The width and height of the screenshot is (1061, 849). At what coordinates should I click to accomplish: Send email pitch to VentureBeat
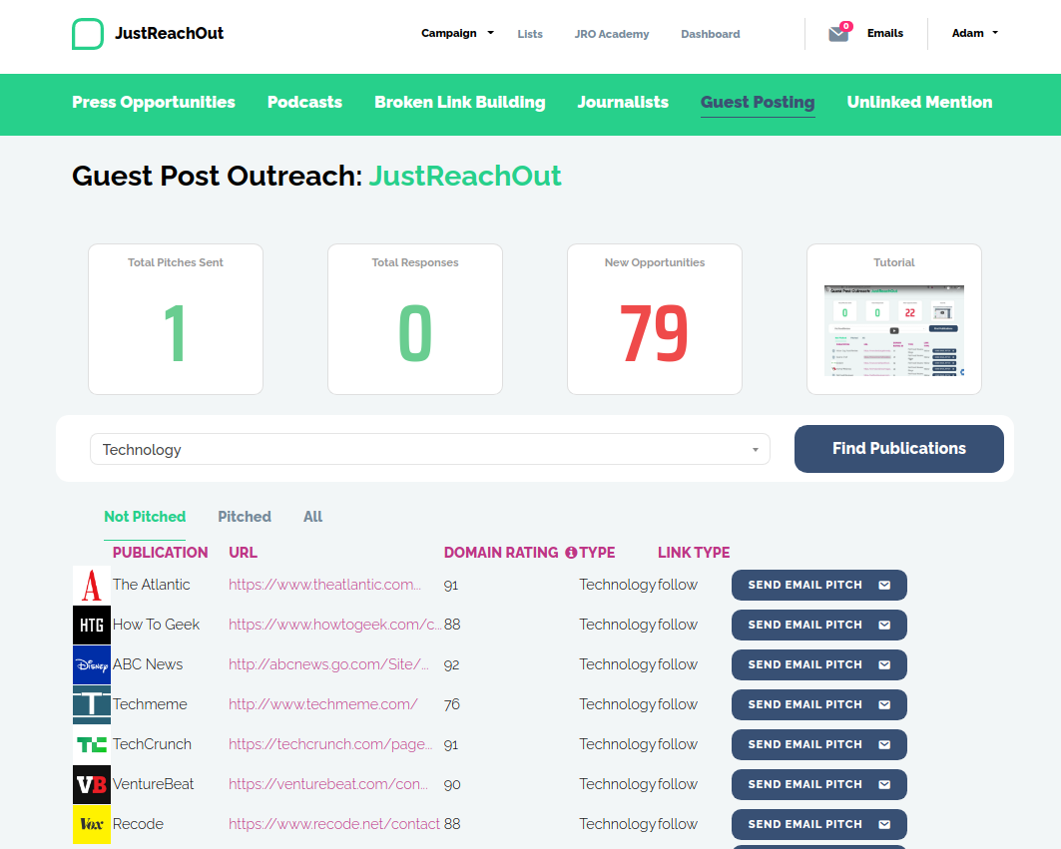click(818, 785)
